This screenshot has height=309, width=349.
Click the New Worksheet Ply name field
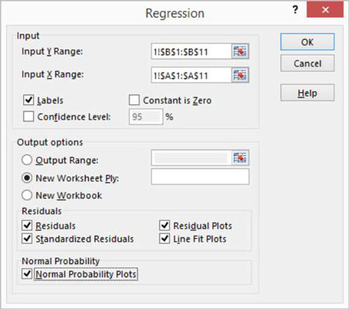coord(200,177)
